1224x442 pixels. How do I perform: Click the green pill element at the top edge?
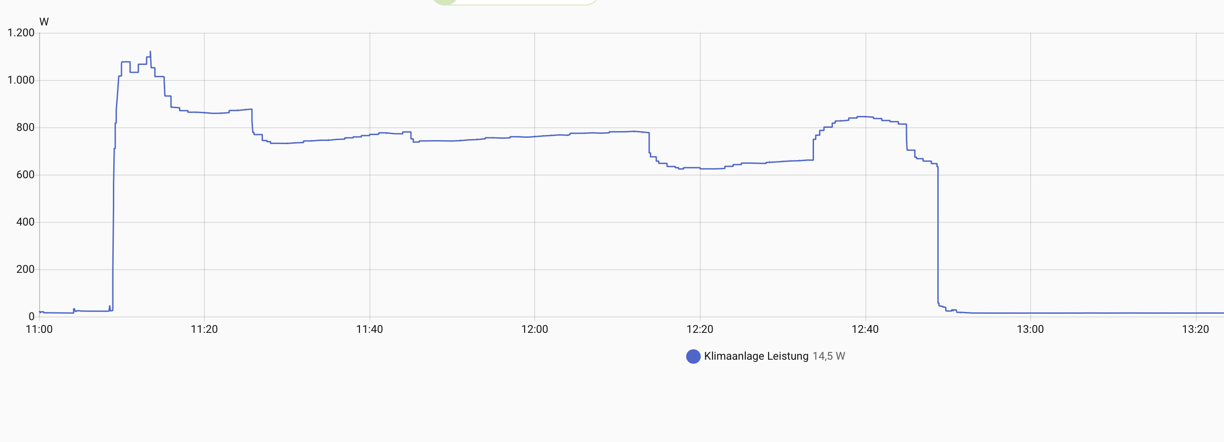click(515, 2)
